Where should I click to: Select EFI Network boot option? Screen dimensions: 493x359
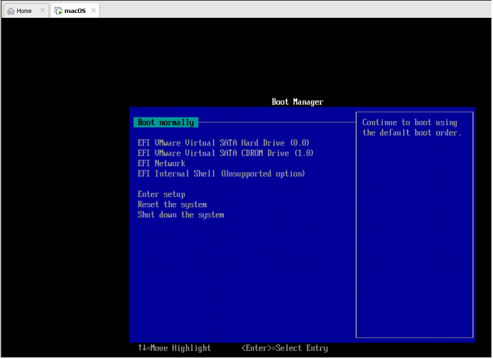(162, 163)
